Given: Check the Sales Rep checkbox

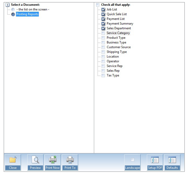Looking at the screenshot, I should pyautogui.click(x=103, y=71).
